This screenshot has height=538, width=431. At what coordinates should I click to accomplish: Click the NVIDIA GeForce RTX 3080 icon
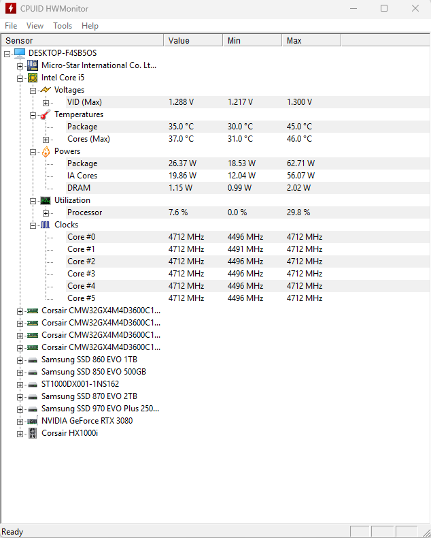pos(33,421)
